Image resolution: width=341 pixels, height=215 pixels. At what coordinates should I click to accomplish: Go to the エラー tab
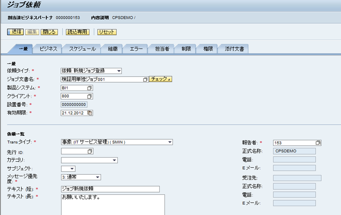tap(136, 49)
